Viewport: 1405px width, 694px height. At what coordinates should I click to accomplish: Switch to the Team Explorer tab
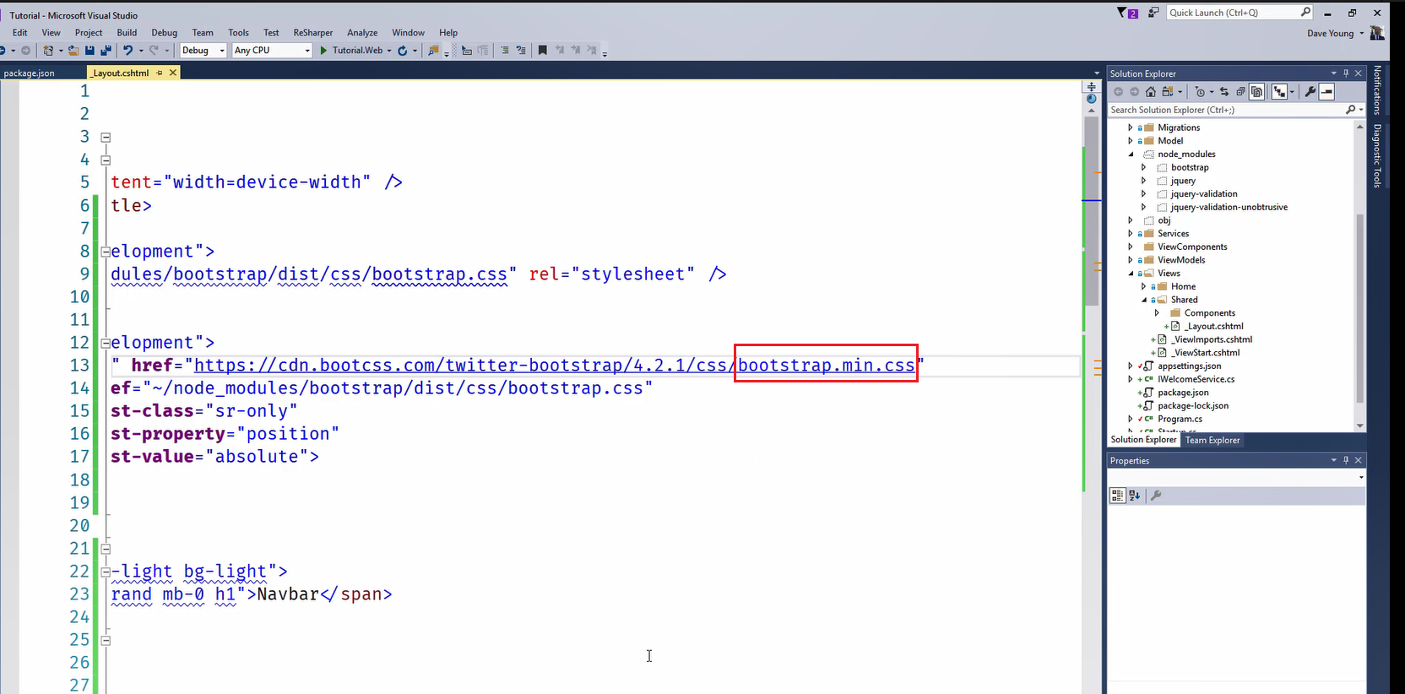pyautogui.click(x=1212, y=440)
